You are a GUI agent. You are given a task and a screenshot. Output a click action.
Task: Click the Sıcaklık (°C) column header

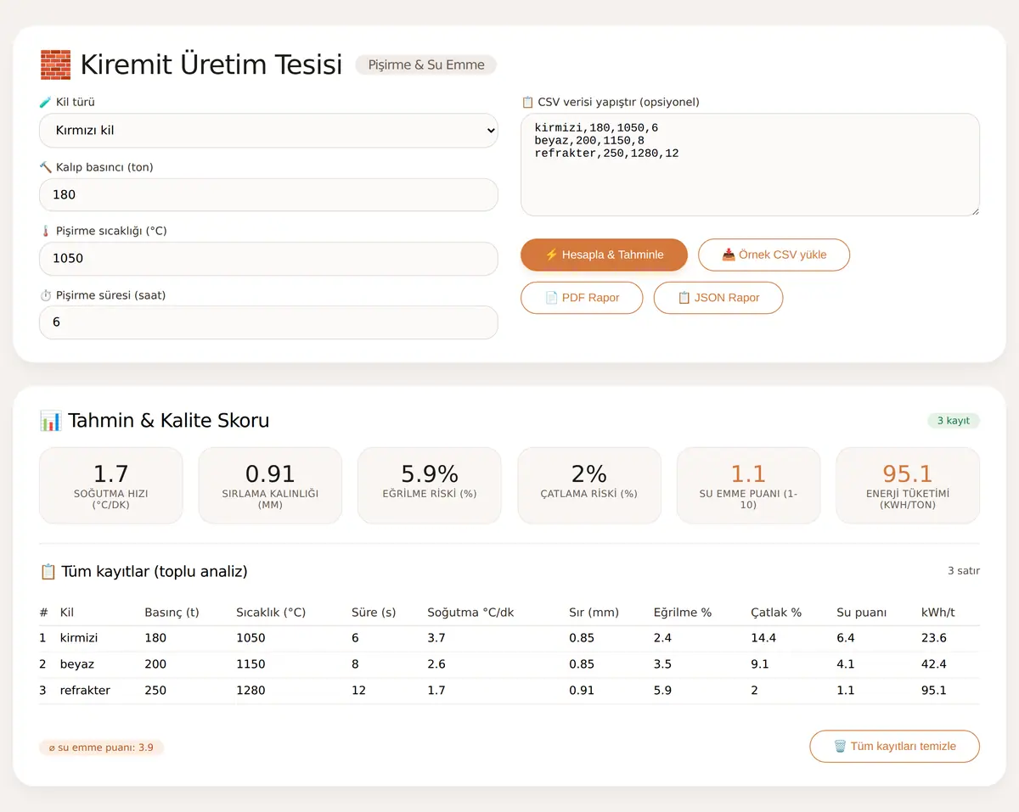(271, 613)
